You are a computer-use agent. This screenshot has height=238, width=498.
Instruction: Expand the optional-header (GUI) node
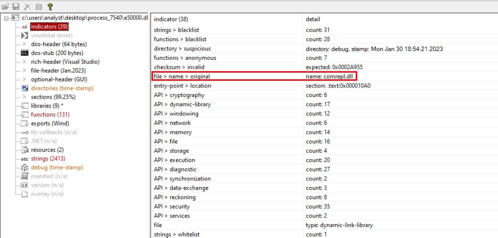(24, 79)
